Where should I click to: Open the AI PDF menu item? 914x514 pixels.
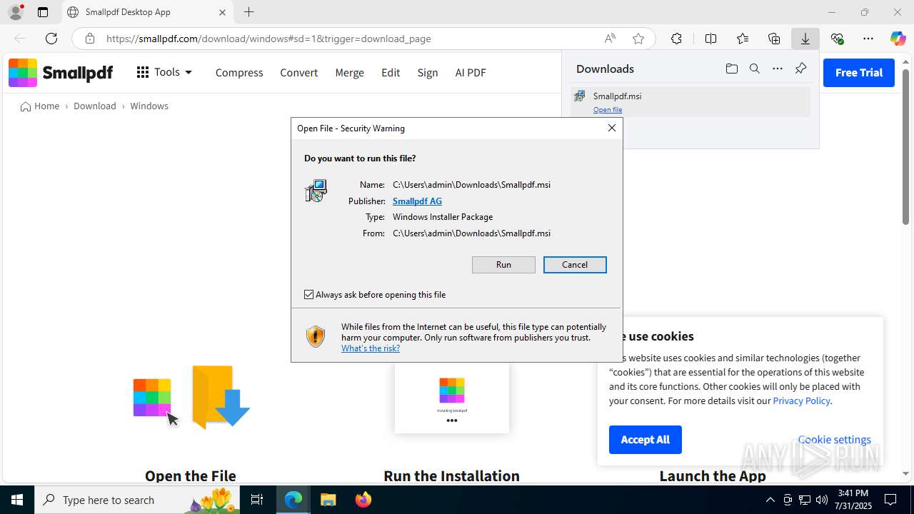(x=471, y=73)
